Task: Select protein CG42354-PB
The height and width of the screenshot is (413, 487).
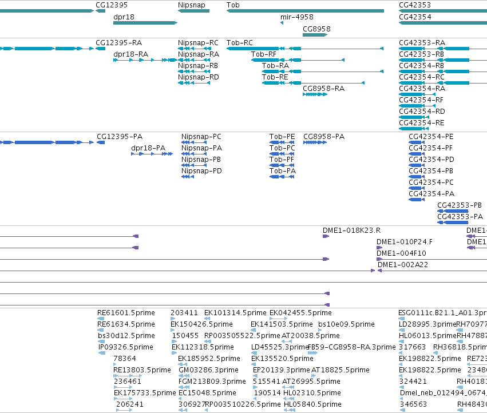Action: pos(417,177)
